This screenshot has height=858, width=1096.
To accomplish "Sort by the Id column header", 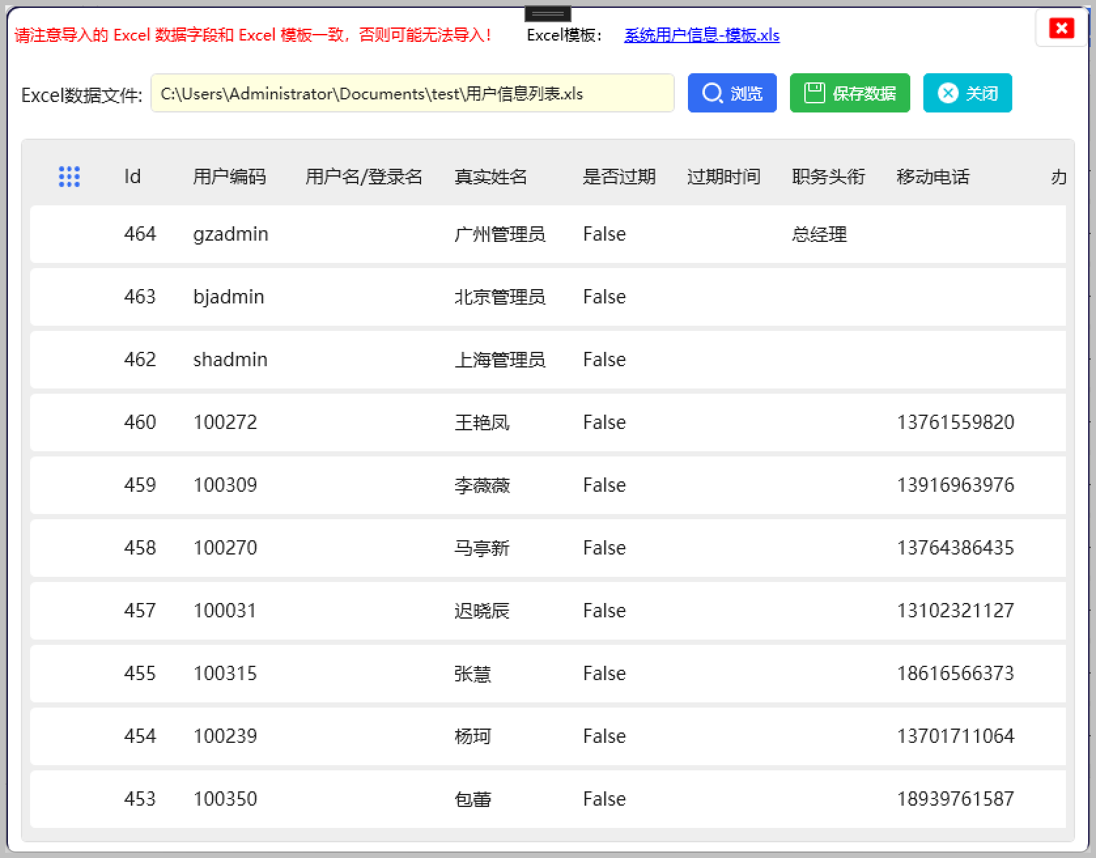I will coord(133,177).
